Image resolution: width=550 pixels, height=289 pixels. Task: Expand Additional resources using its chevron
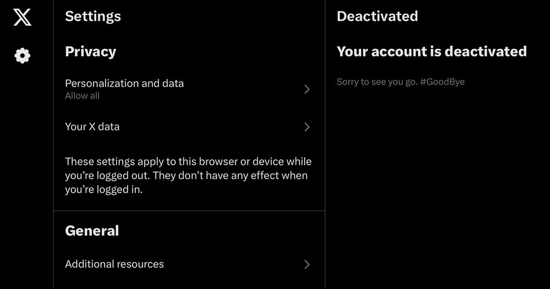tap(307, 264)
